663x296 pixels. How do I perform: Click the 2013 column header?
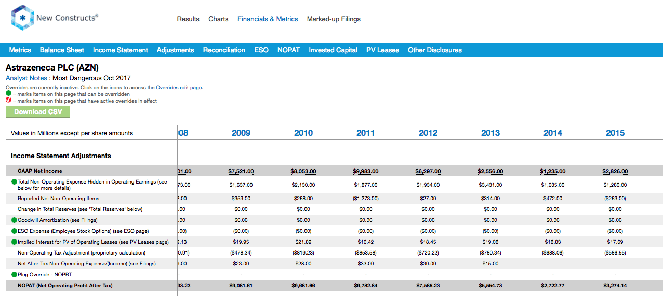point(490,133)
